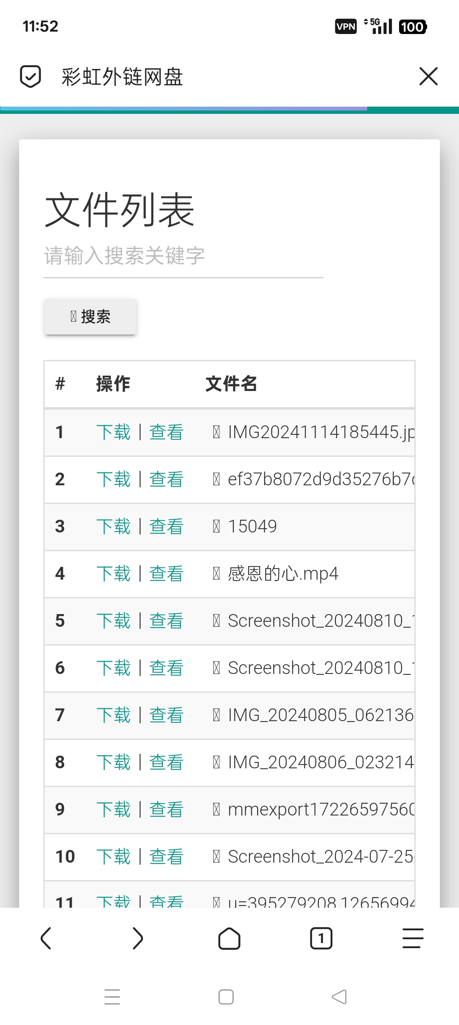
Task: Tap the Android system home square button
Action: click(x=226, y=997)
